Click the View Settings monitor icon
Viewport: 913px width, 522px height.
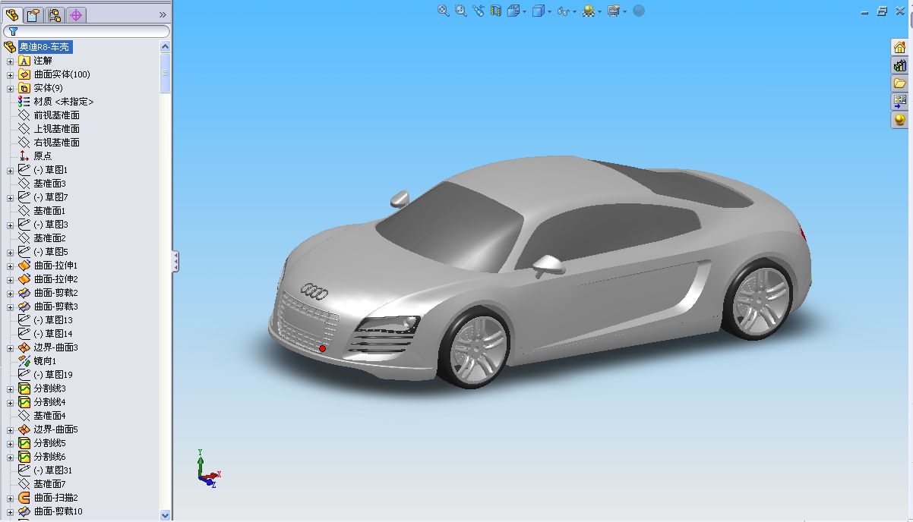pyautogui.click(x=614, y=11)
